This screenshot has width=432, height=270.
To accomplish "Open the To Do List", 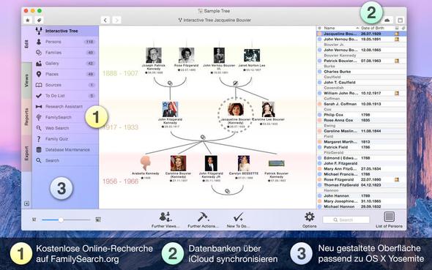I will pos(66,96).
